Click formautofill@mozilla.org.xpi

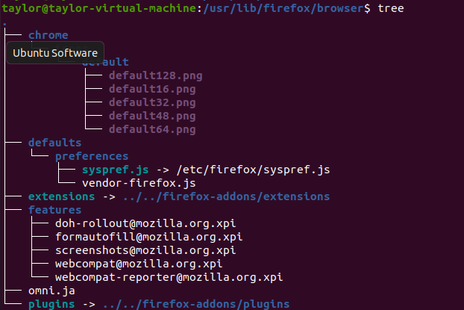(x=149, y=237)
